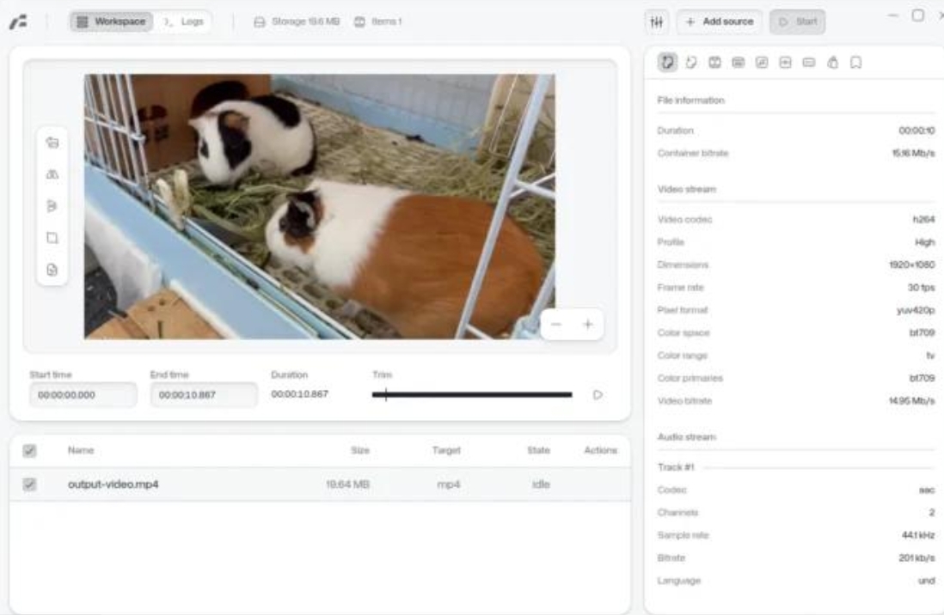
Task: Open the settings sliders icon beside Add source
Action: 656,22
